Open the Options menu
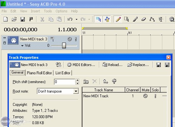This screenshot has width=175, height=127. click(x=62, y=11)
